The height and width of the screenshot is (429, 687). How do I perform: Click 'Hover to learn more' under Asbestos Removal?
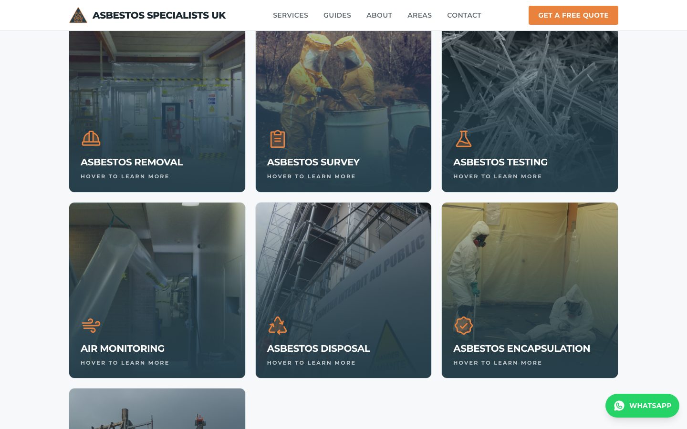click(x=125, y=176)
